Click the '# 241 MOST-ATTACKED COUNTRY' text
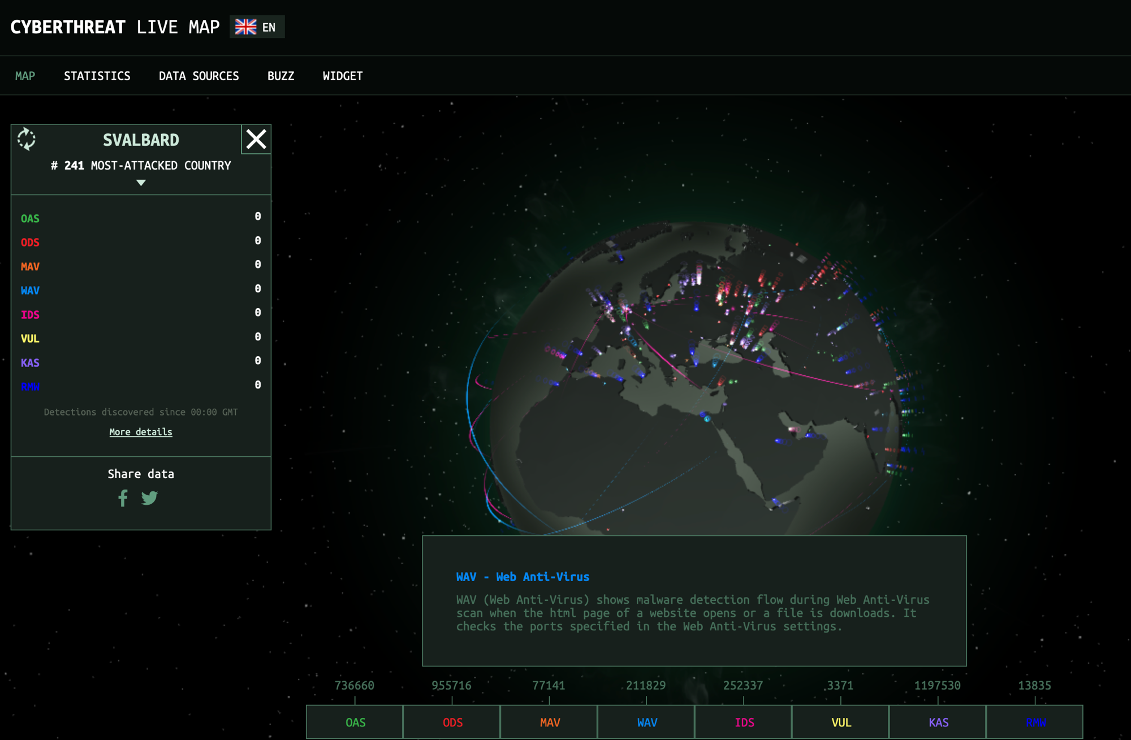Image resolution: width=1131 pixels, height=740 pixels. [x=141, y=166]
